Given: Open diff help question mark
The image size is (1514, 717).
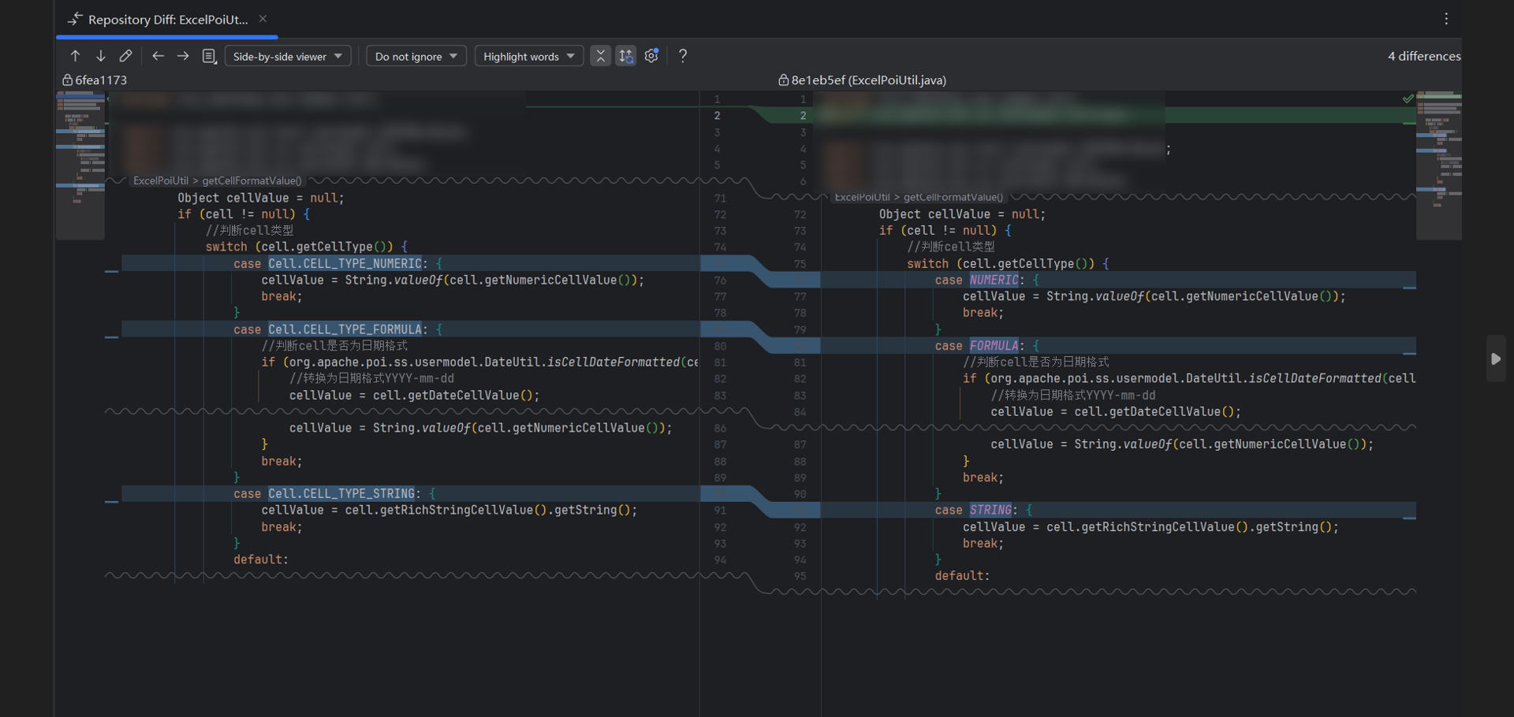Looking at the screenshot, I should click(x=683, y=56).
